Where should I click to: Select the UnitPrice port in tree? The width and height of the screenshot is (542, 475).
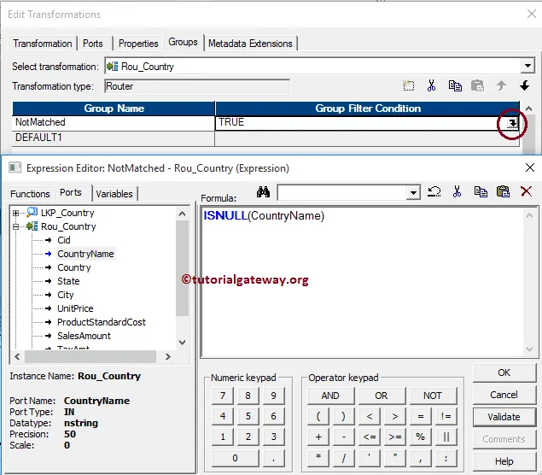pyautogui.click(x=75, y=308)
